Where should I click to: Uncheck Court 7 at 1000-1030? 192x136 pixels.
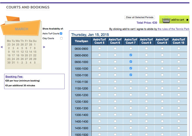tap(131, 68)
